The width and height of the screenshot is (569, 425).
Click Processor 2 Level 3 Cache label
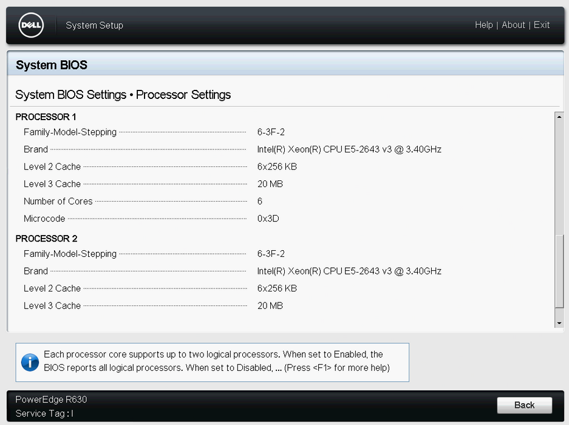click(52, 305)
